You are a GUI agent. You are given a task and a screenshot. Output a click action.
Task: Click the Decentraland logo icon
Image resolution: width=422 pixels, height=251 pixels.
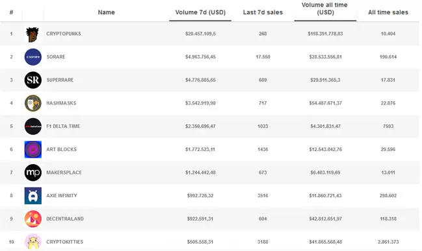33,219
